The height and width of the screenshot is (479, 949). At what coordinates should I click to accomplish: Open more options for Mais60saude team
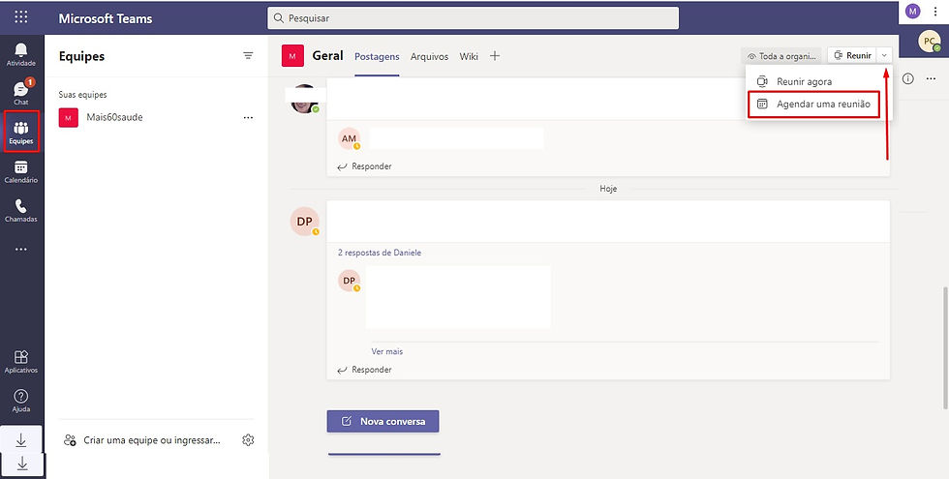pos(248,117)
